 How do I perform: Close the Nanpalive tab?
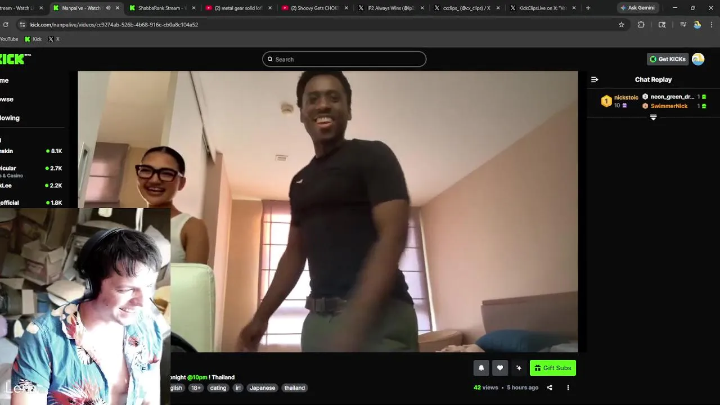118,8
